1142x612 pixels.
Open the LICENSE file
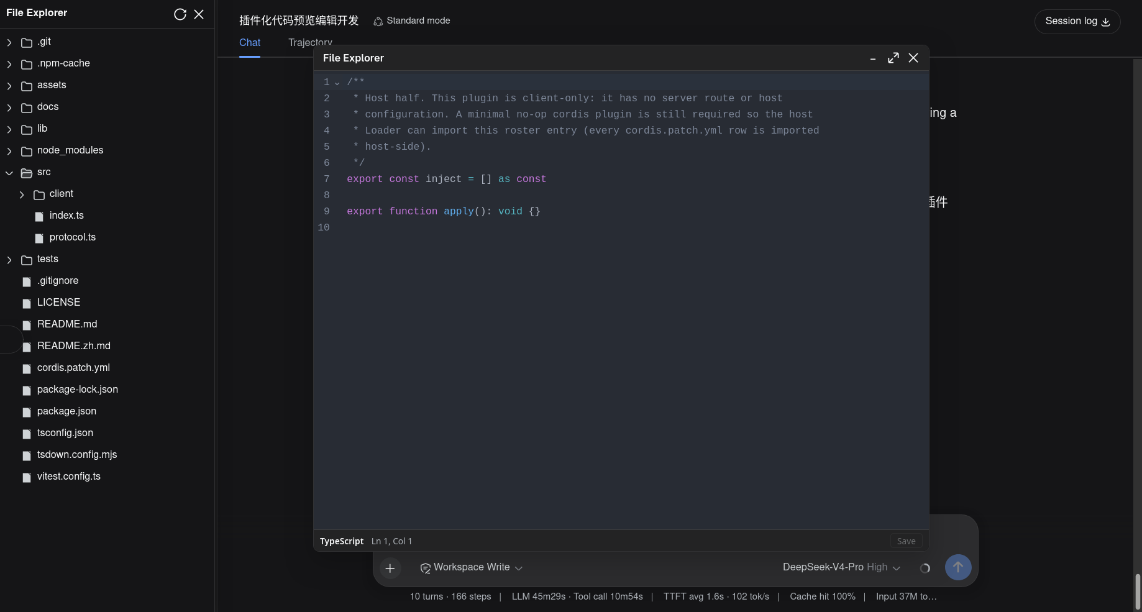58,303
